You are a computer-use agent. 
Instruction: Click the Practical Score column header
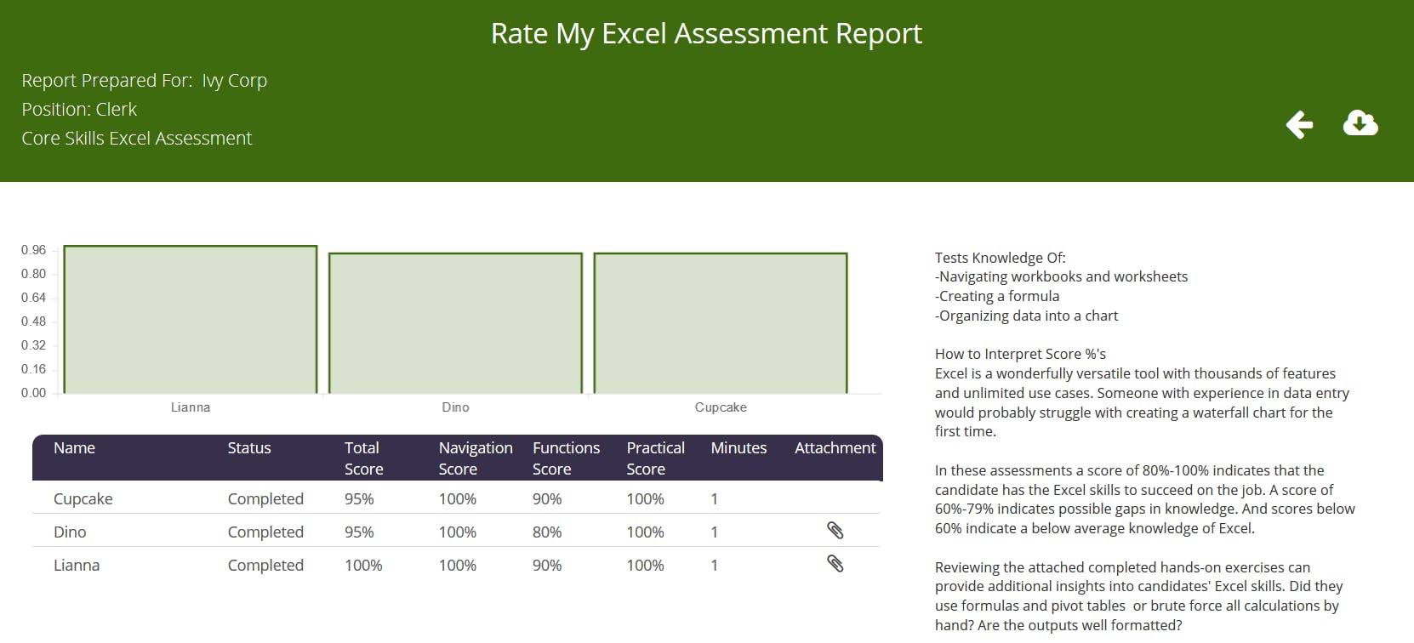pos(655,458)
